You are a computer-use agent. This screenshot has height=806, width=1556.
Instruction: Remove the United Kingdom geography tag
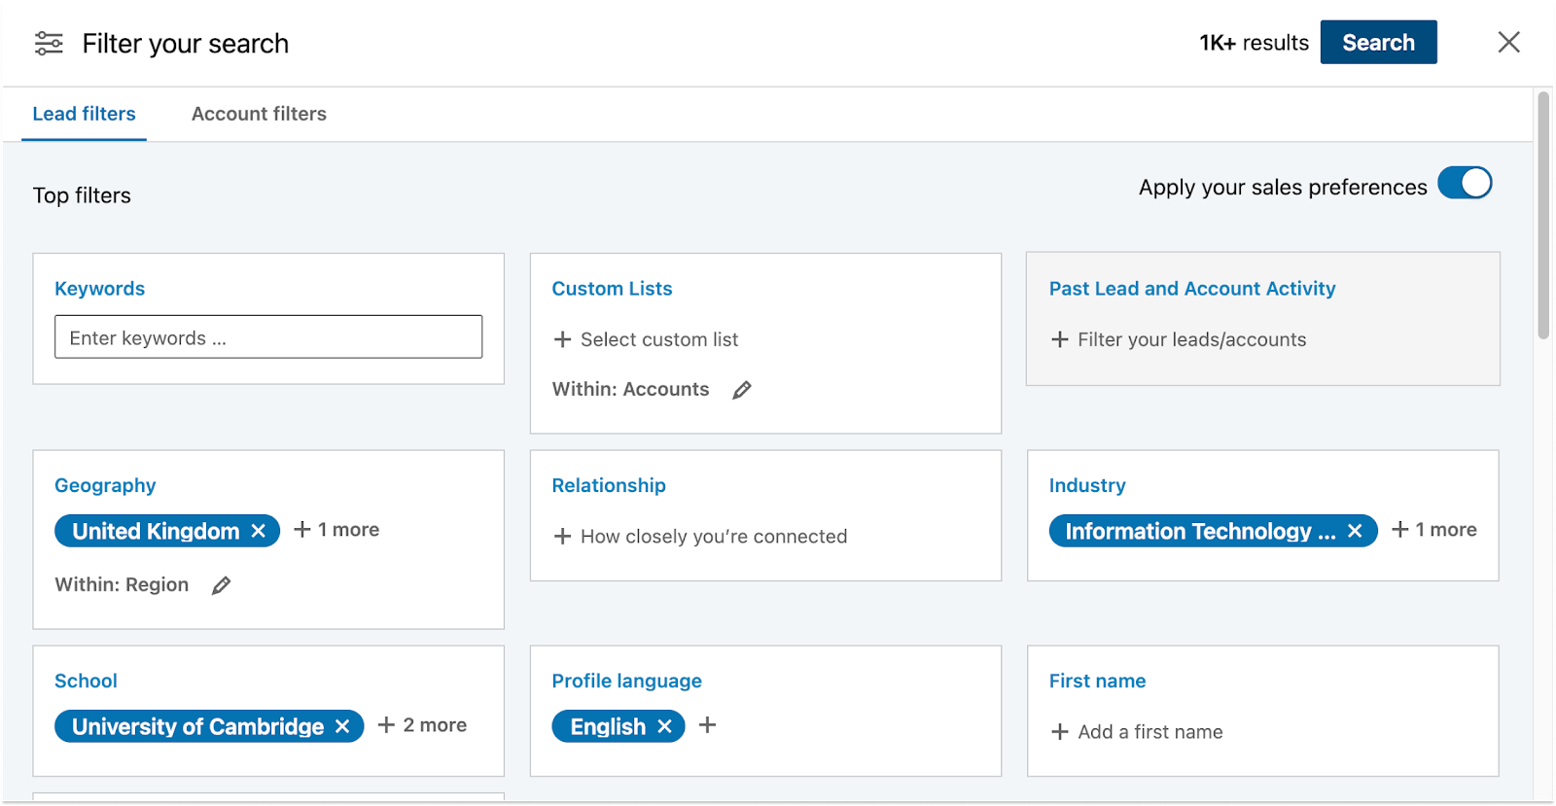(259, 531)
